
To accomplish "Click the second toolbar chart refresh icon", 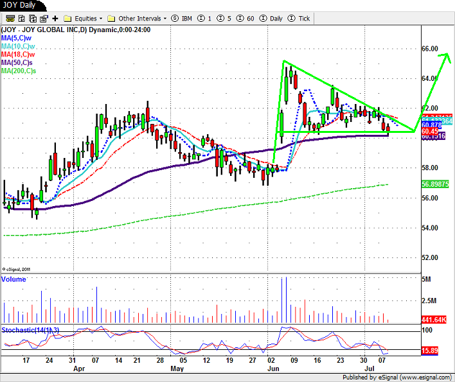I will point(21,19).
